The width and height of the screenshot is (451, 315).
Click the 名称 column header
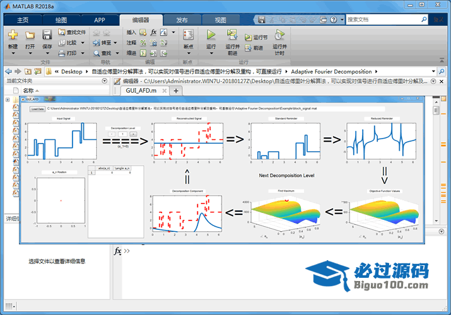point(28,91)
